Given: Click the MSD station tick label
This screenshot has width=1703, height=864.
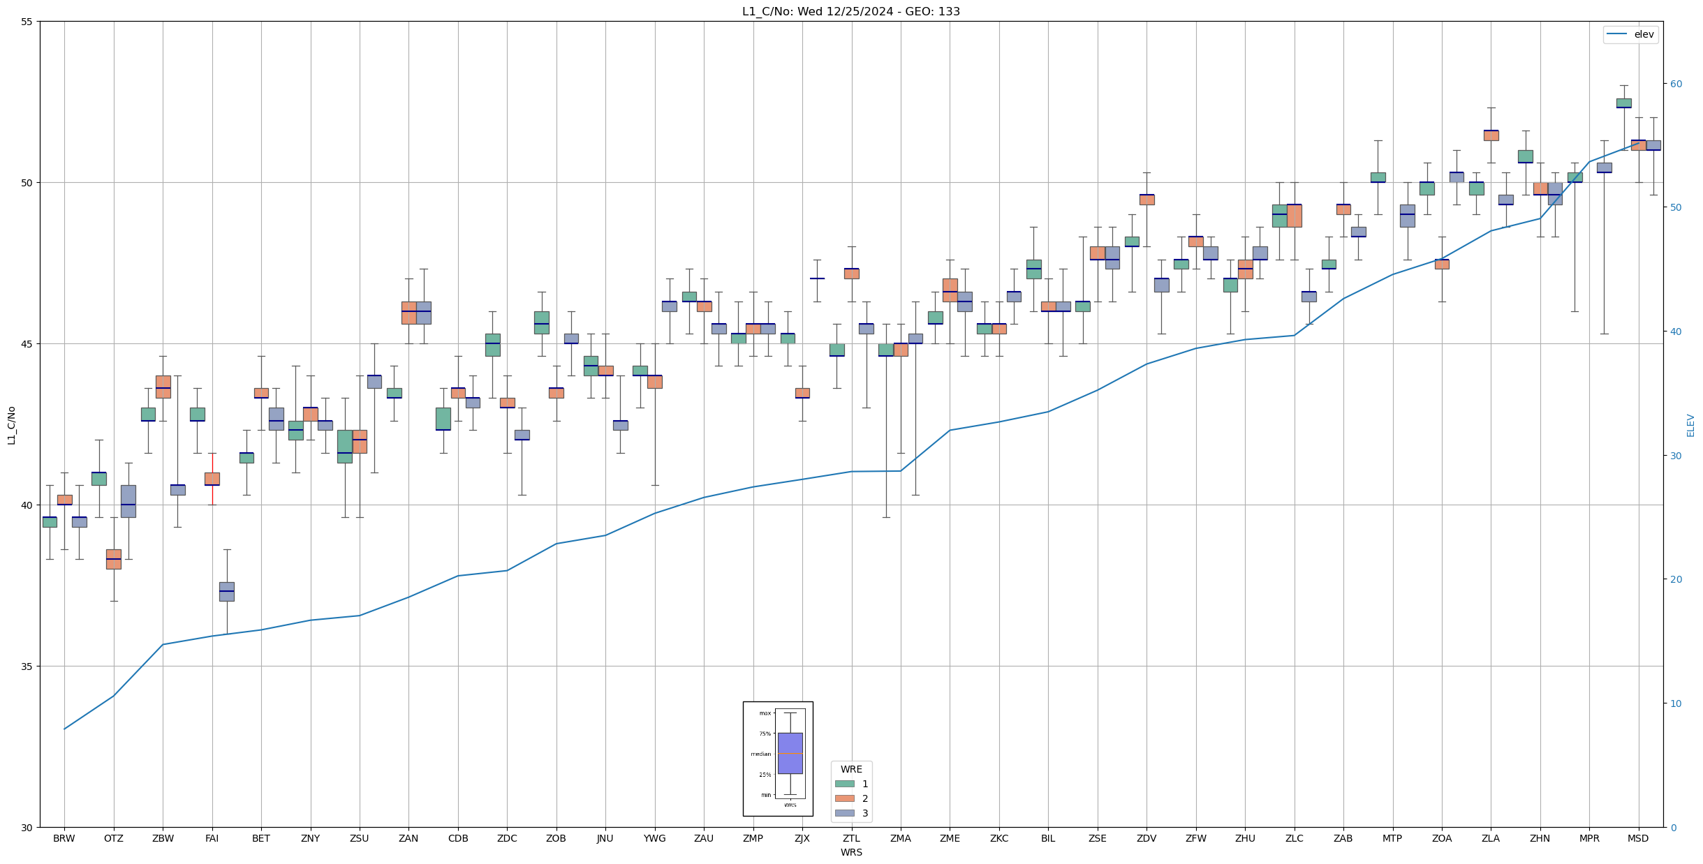Looking at the screenshot, I should (x=1638, y=838).
